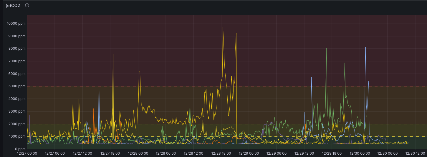Click the 12/30 12:00 time axis label
This screenshot has height=157, width=427.
415,153
